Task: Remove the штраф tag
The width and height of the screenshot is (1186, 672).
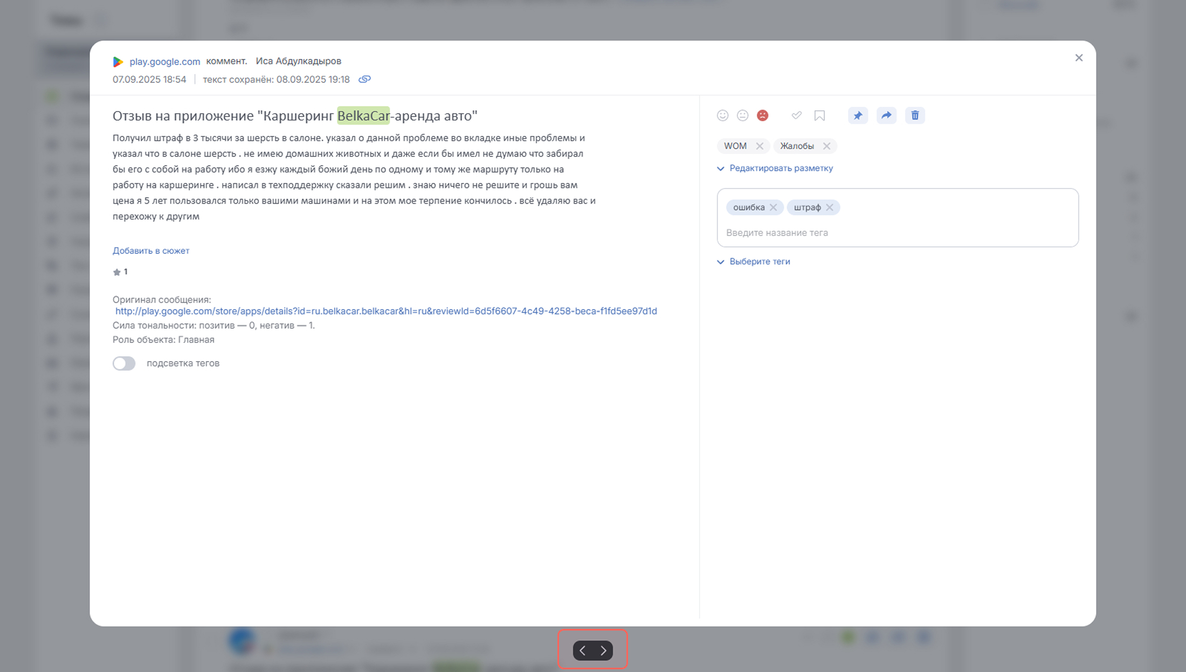Action: 830,207
